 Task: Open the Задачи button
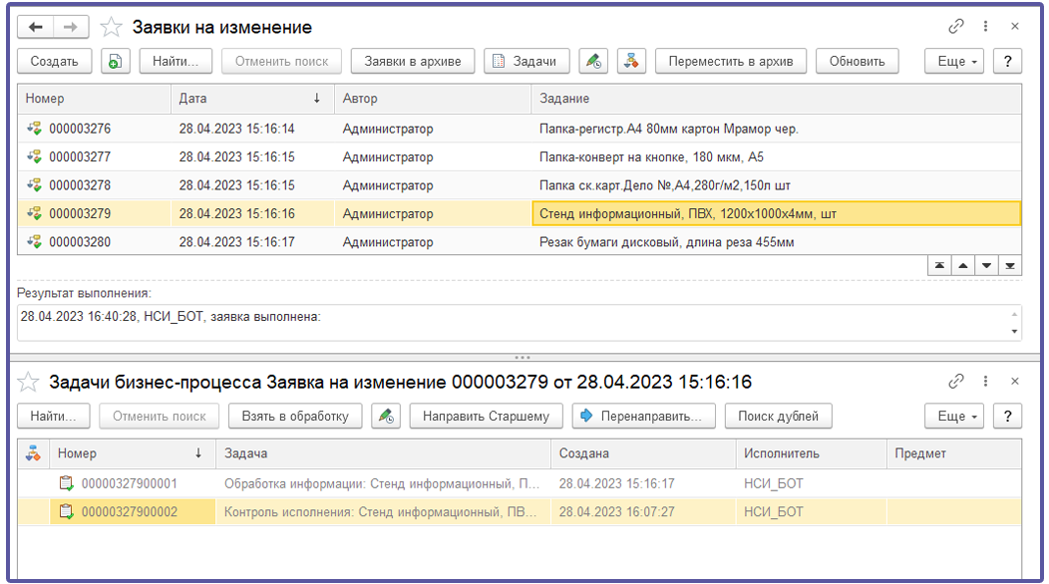(526, 61)
